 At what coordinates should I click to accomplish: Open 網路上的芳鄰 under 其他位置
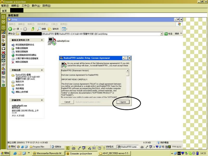point(22,92)
